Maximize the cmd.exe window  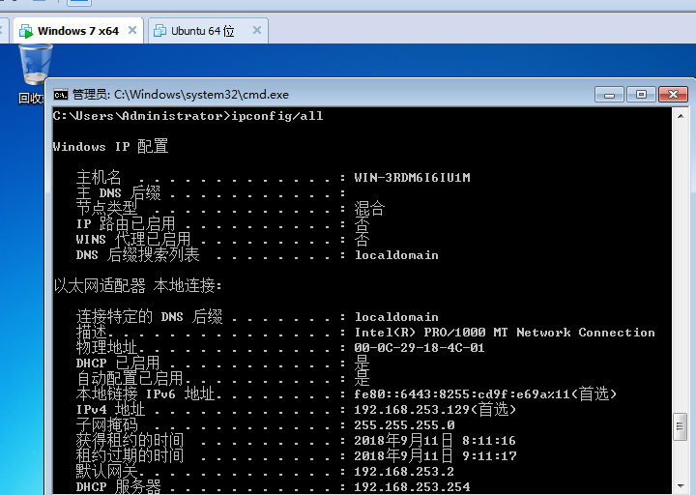point(641,94)
